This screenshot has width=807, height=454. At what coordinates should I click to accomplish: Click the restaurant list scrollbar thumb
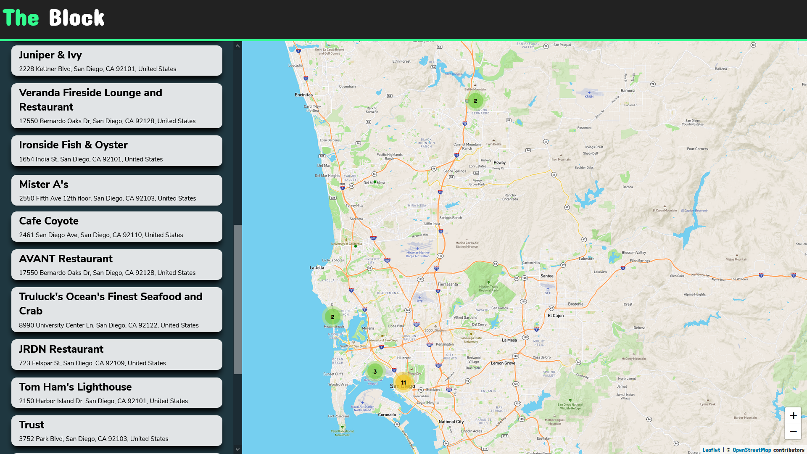[x=237, y=299]
